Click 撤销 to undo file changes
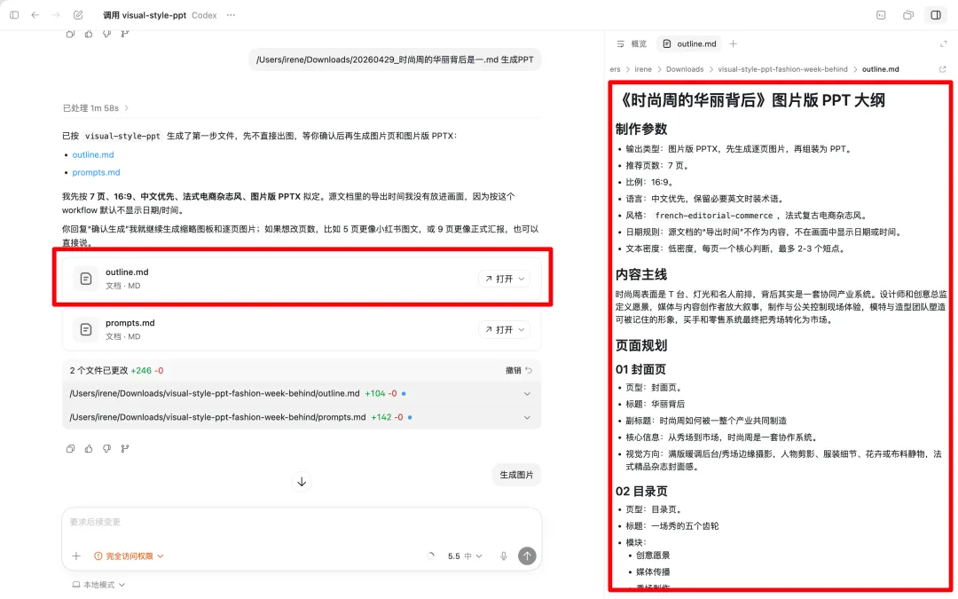This screenshot has width=958, height=599. (x=517, y=370)
